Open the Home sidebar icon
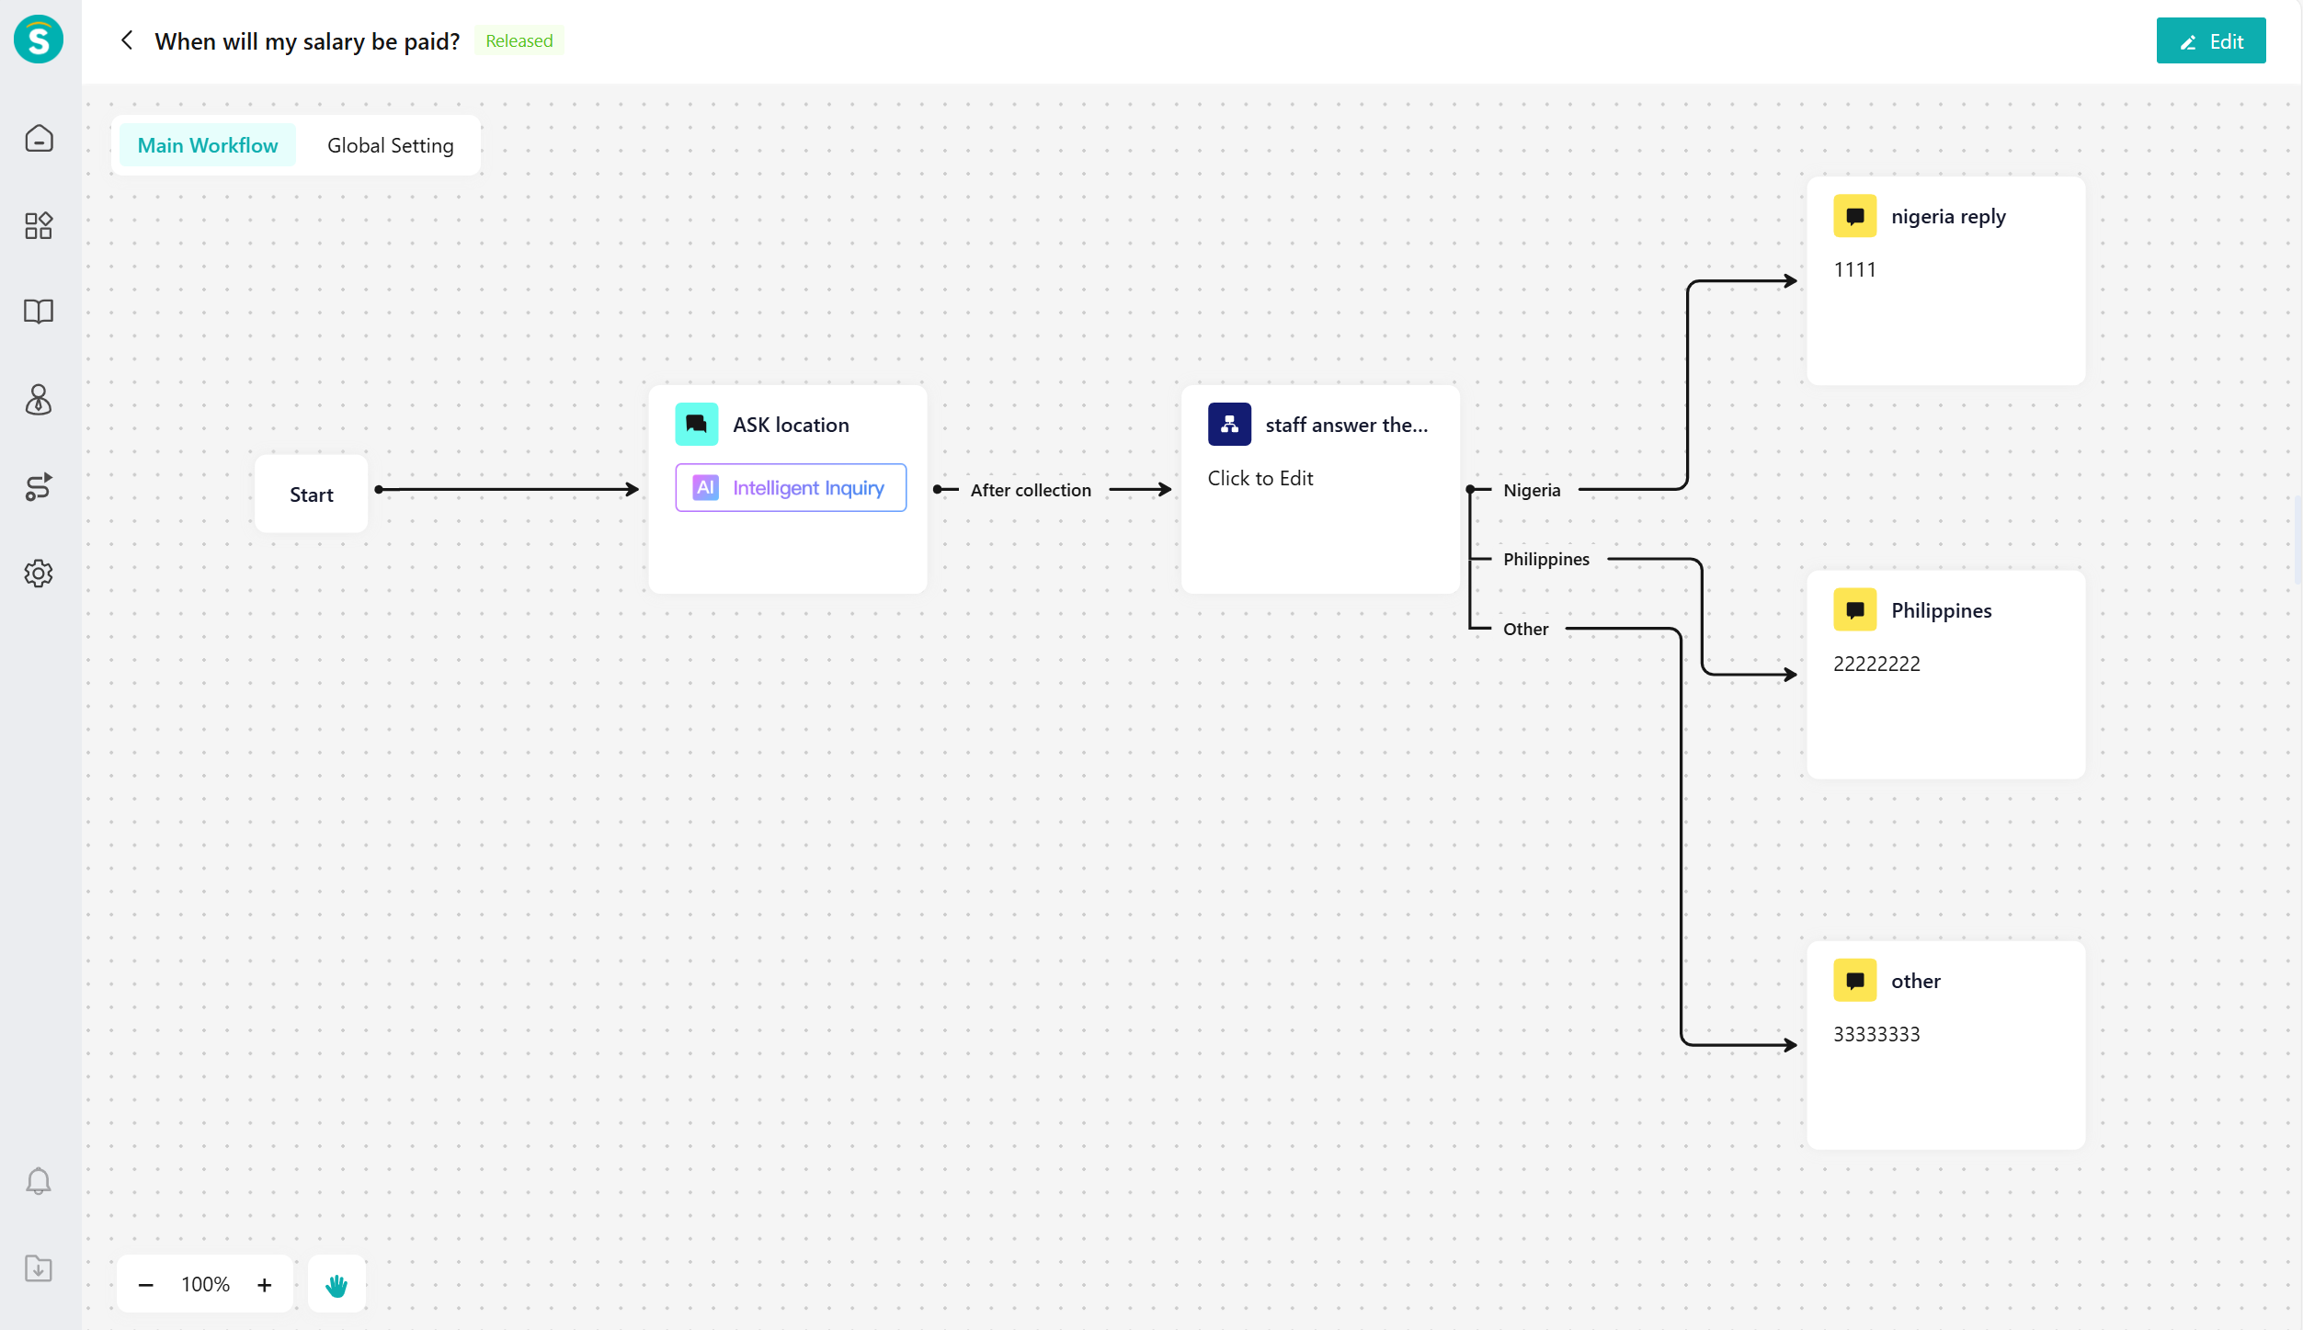Viewport: 2303px width, 1330px height. 39,138
